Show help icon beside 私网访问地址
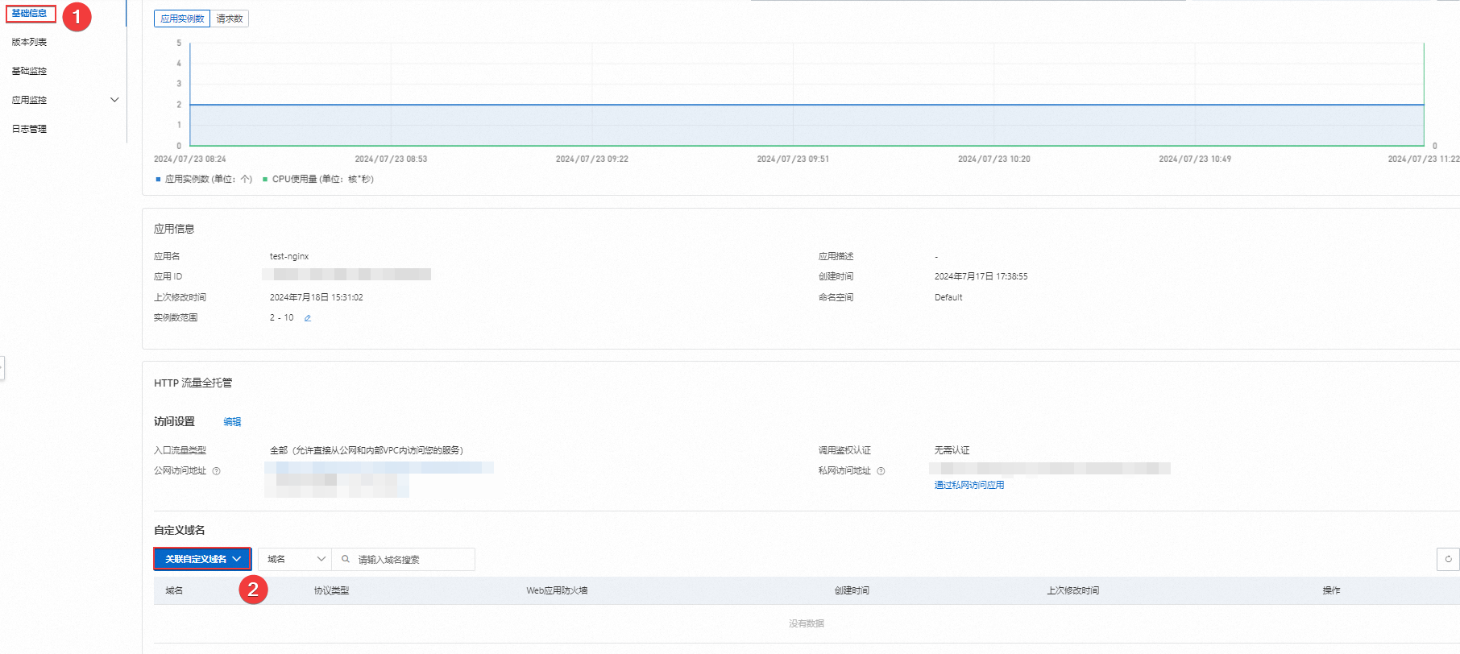This screenshot has height=654, width=1460. pos(881,471)
